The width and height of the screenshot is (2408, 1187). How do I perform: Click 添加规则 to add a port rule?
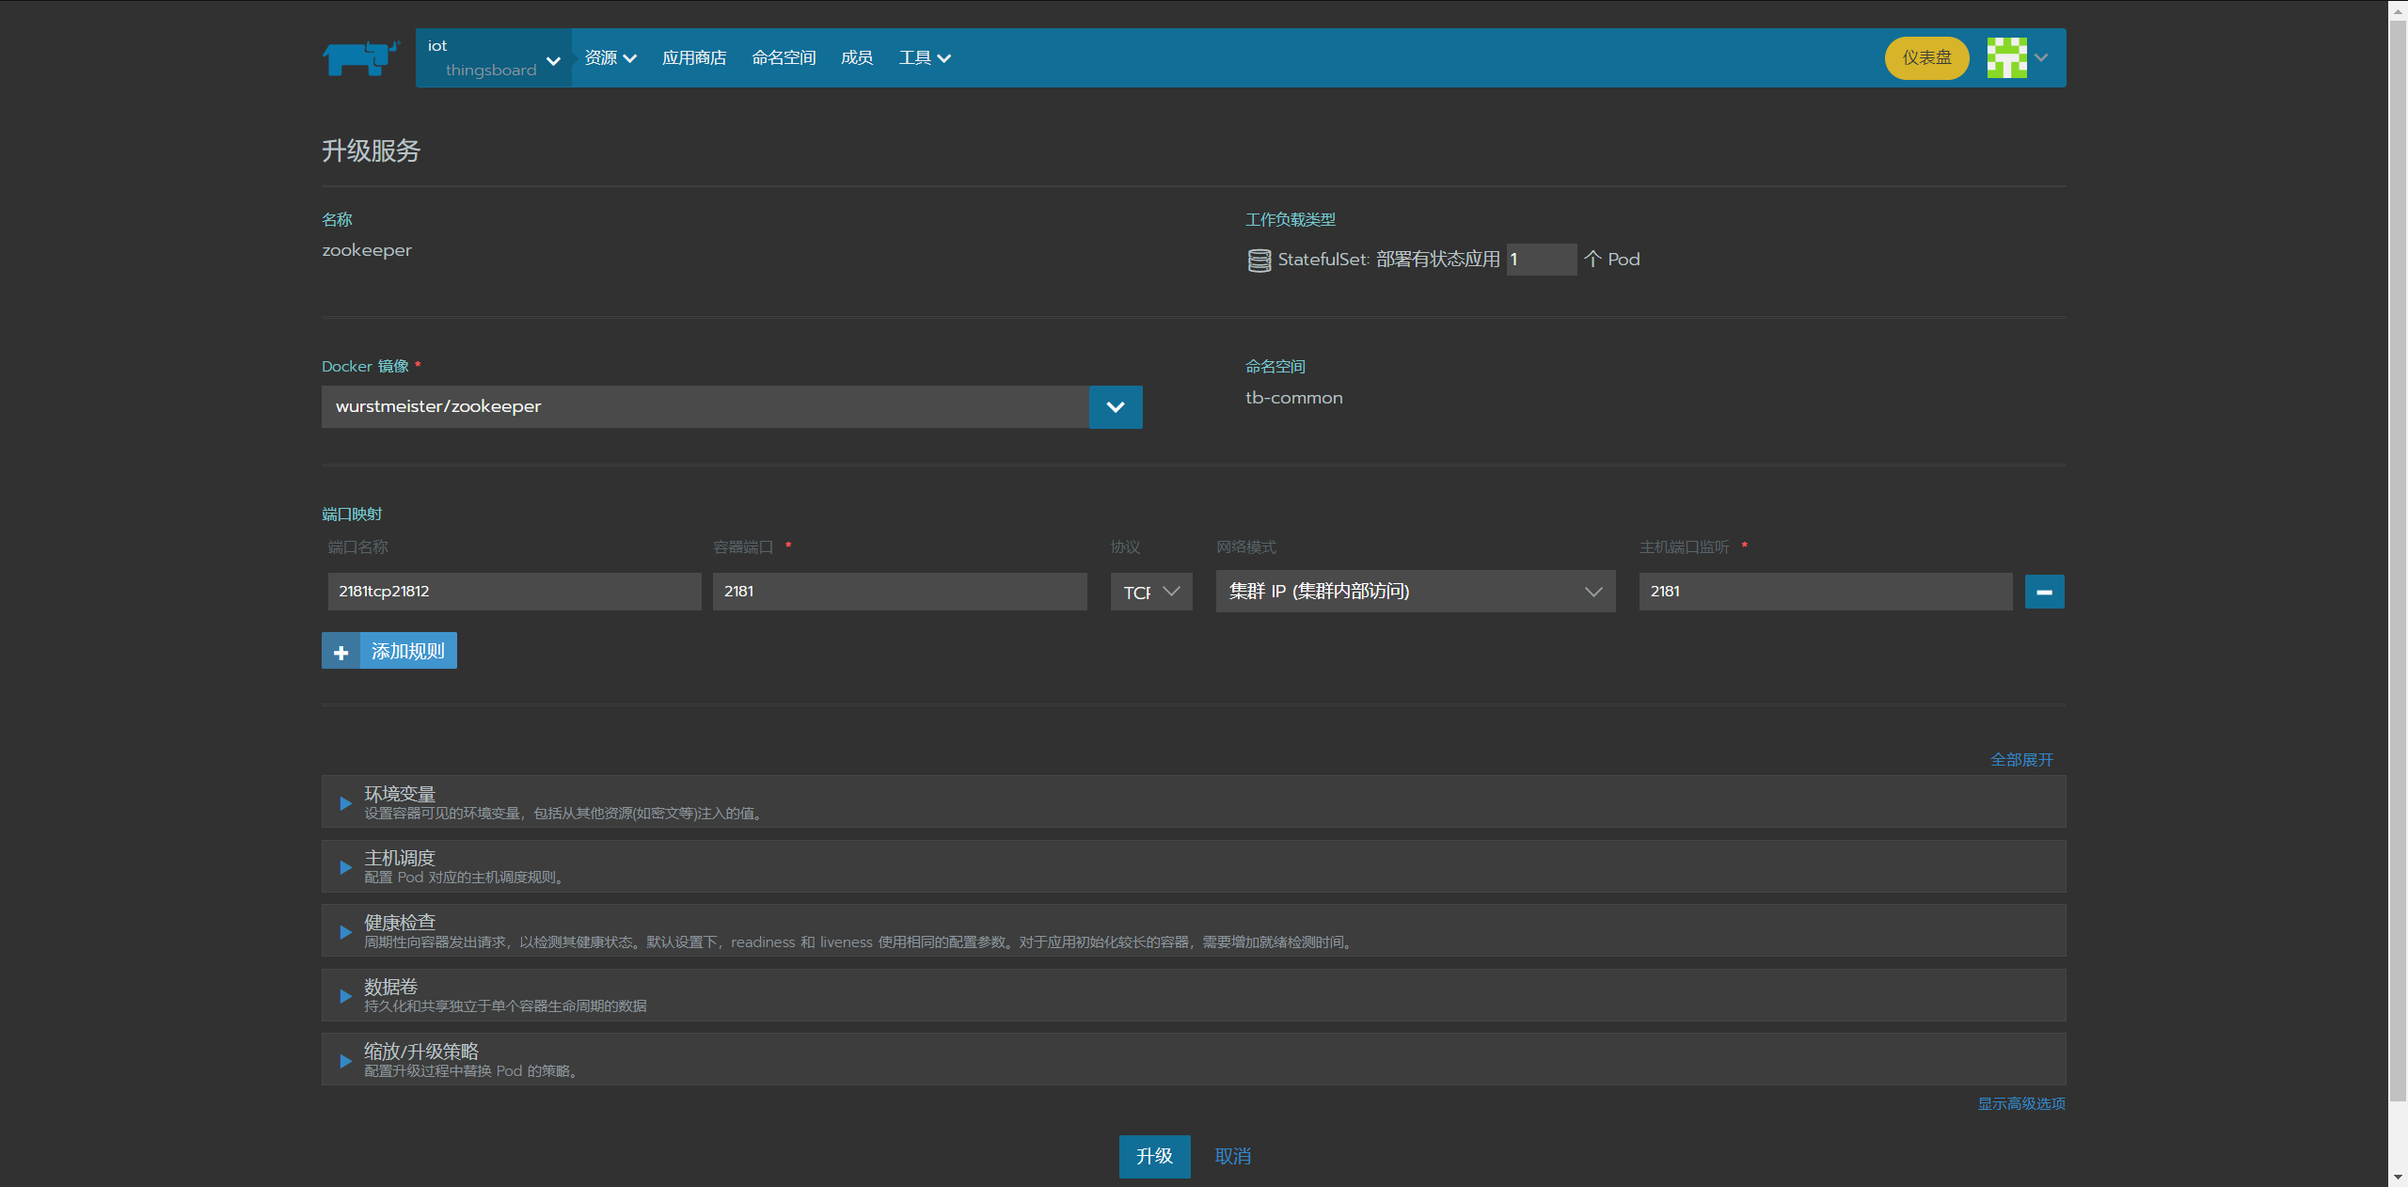pos(389,650)
